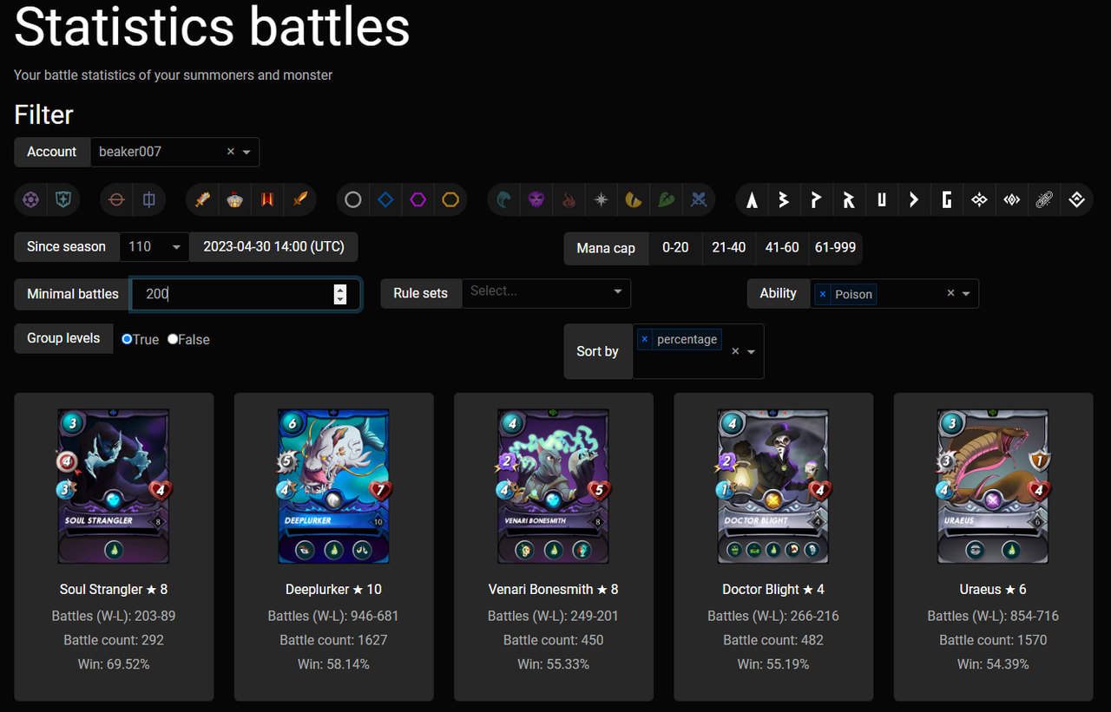Toggle the blue rectangle-with-line card type icon

coord(149,200)
